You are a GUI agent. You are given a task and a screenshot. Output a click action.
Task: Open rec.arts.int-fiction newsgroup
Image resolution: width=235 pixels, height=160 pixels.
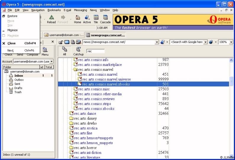tap(88, 153)
